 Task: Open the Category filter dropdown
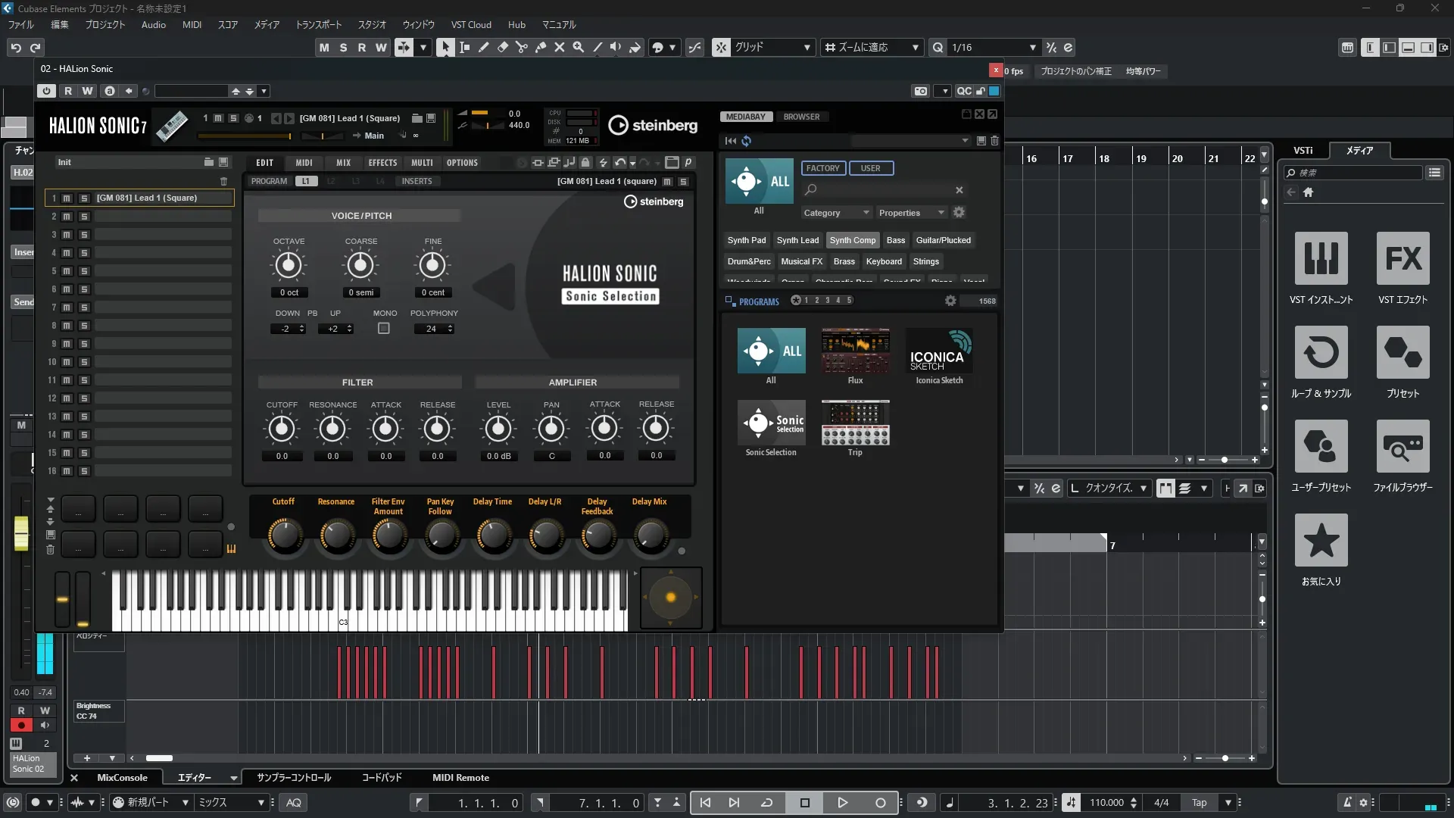tap(836, 213)
